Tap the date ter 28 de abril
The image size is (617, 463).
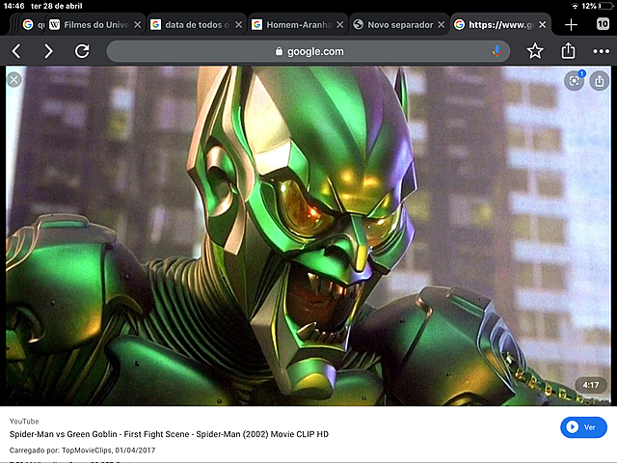[x=57, y=6]
